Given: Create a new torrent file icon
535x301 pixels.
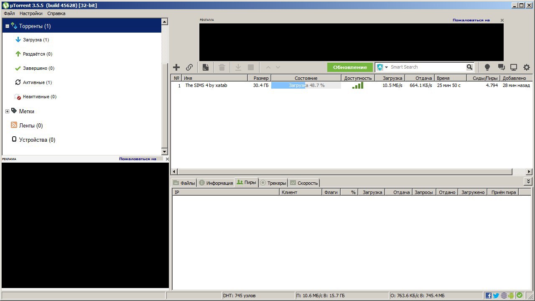Looking at the screenshot, I should (206, 67).
